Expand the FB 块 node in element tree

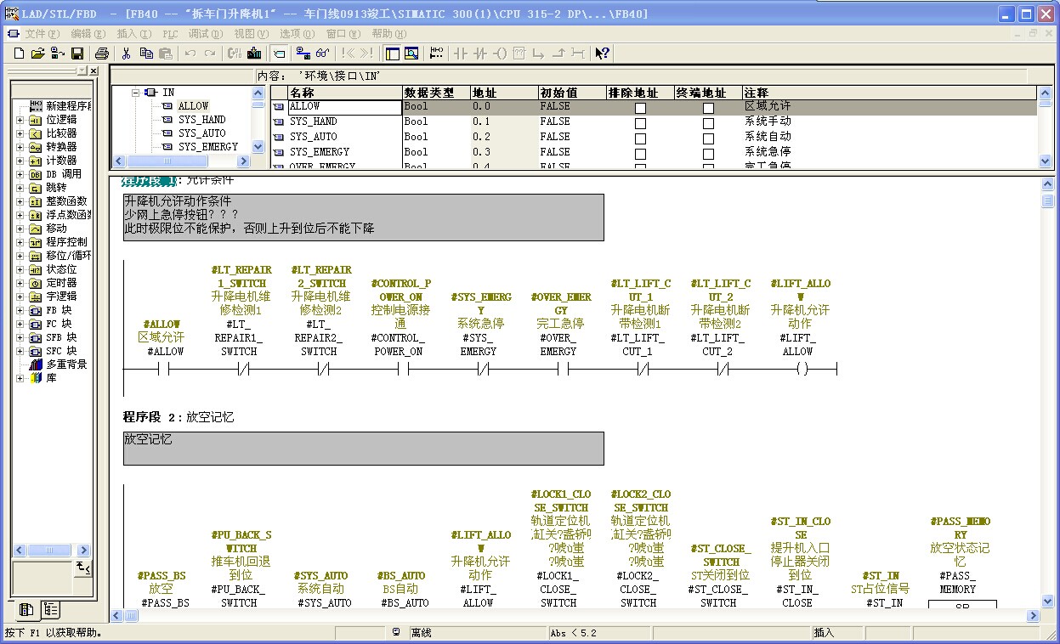pyautogui.click(x=20, y=310)
